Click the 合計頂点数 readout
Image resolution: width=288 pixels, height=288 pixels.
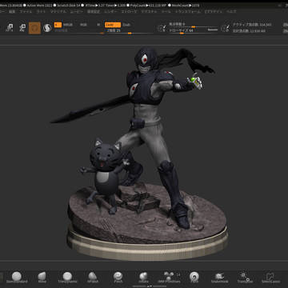(249, 31)
